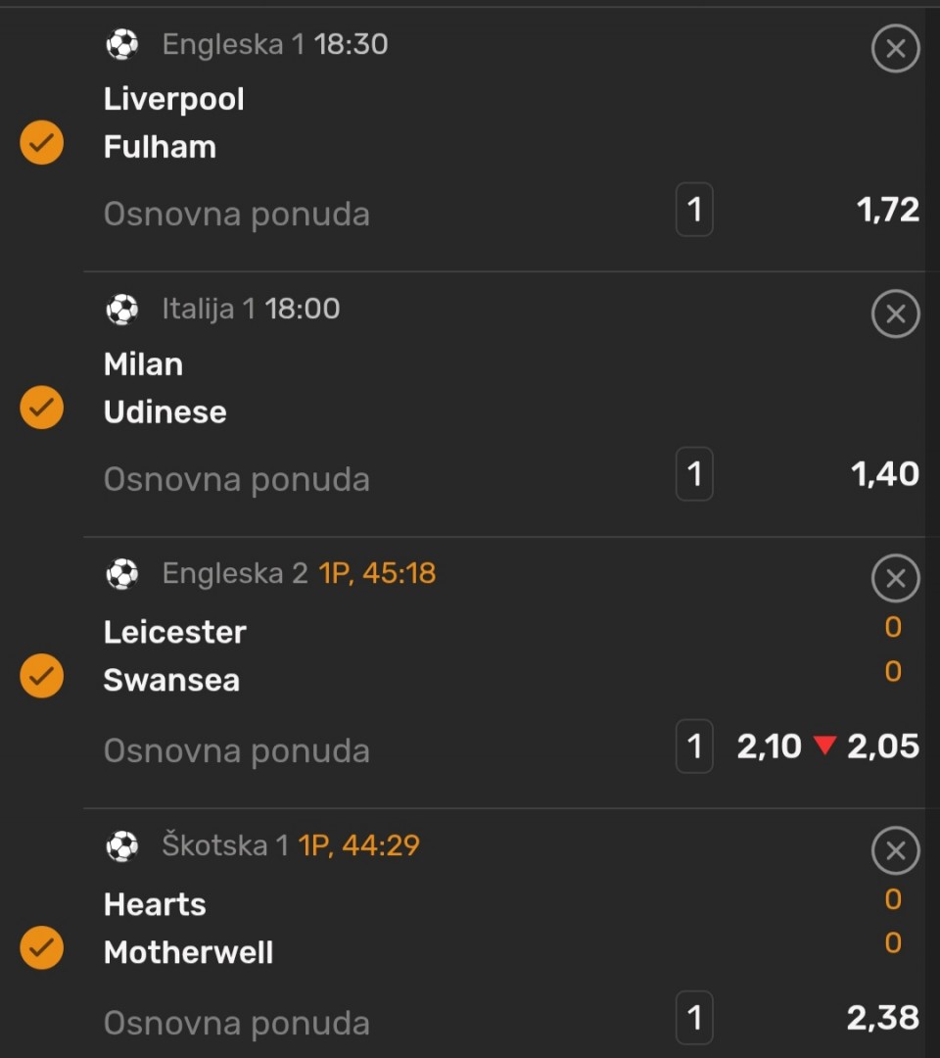Image resolution: width=940 pixels, height=1058 pixels.
Task: Click the tip 1 box for Liverpool match
Action: (694, 210)
